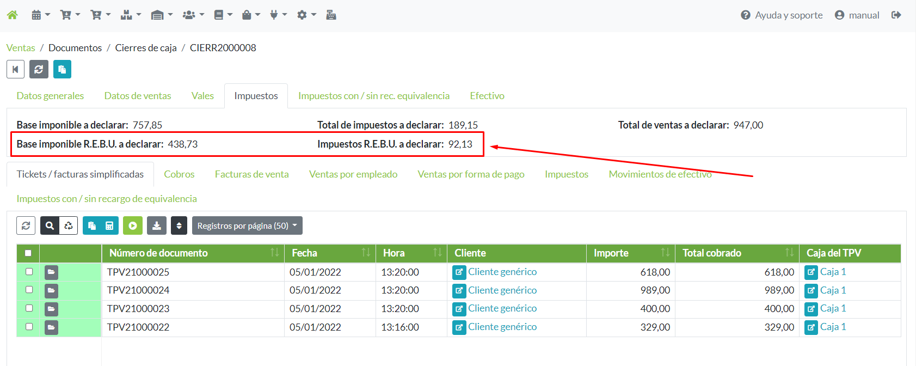Switch to the Efectivo tab

click(487, 96)
